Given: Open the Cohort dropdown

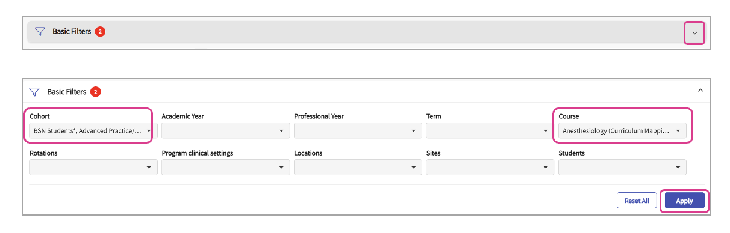Looking at the screenshot, I should coord(93,130).
